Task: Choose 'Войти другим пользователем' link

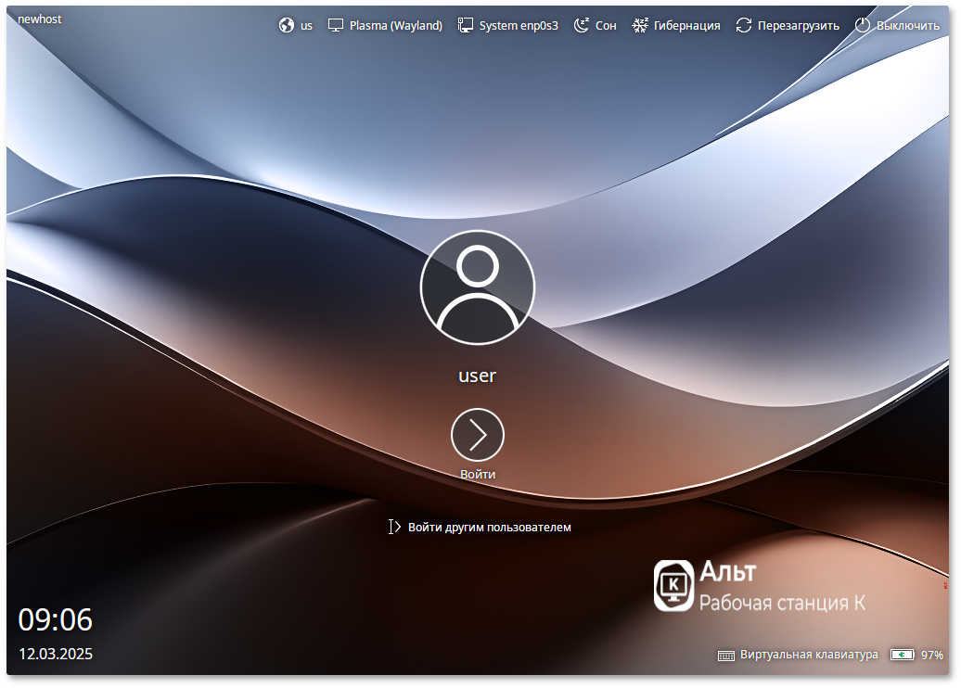Action: (489, 528)
